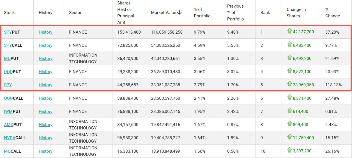Select shares value 96,980,300

pyautogui.click(x=128, y=138)
